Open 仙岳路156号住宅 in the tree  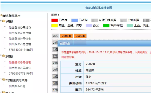[20, 44]
